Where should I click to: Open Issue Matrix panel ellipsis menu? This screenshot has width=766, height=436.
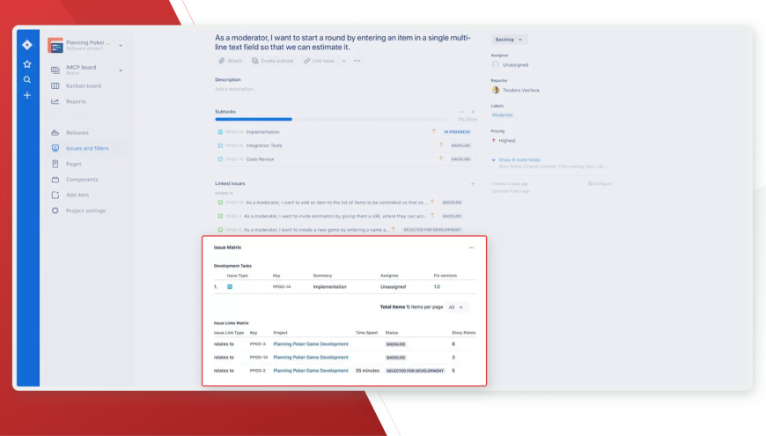coord(471,248)
